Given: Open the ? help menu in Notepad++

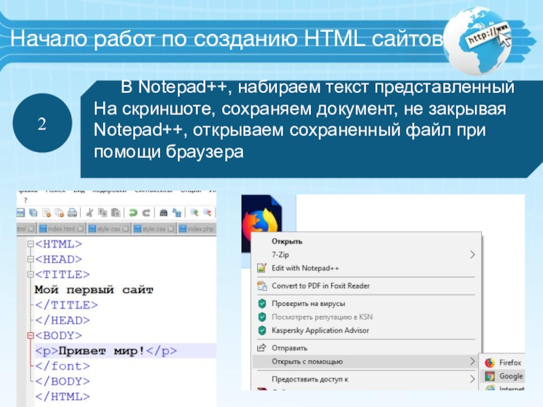Looking at the screenshot, I should click(25, 200).
